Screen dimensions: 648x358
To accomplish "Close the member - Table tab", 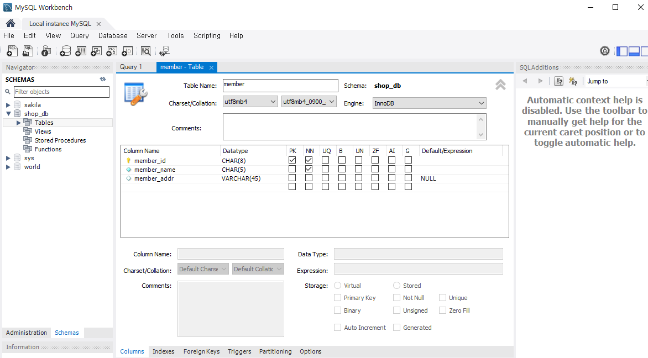I will 212,67.
